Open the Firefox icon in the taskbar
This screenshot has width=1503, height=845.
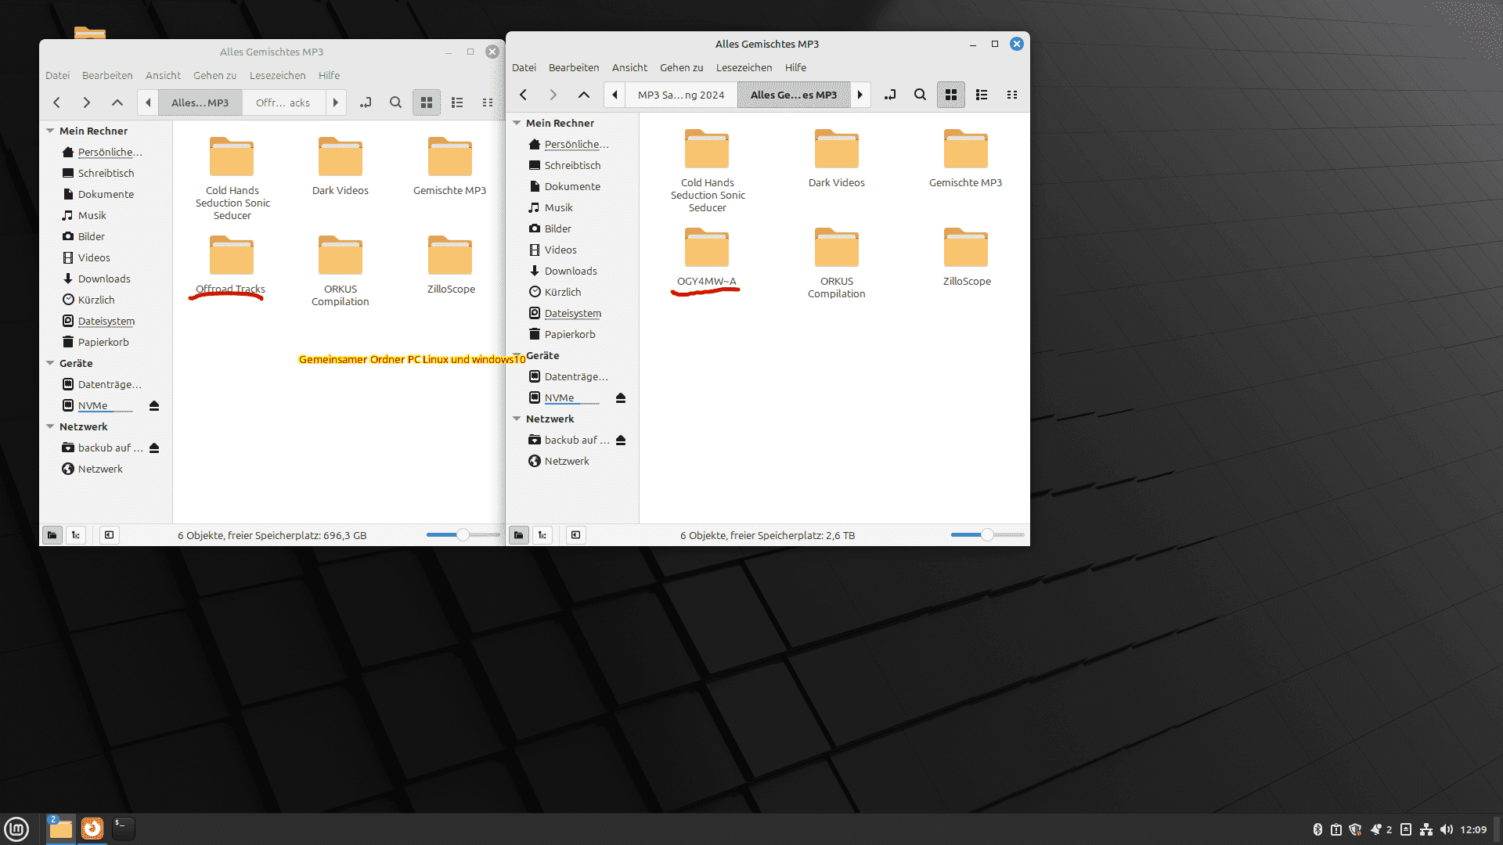(x=92, y=829)
